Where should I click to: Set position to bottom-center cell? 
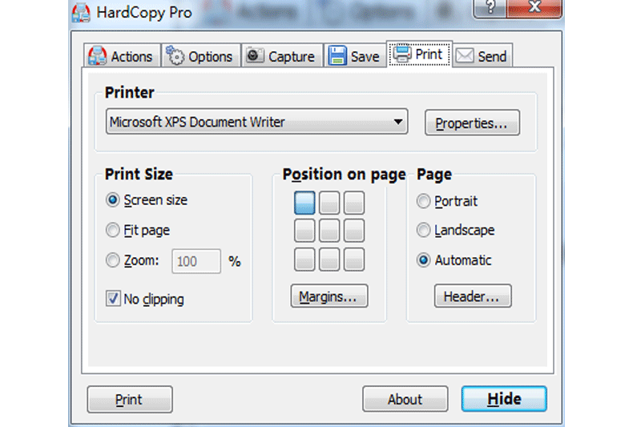click(x=329, y=259)
